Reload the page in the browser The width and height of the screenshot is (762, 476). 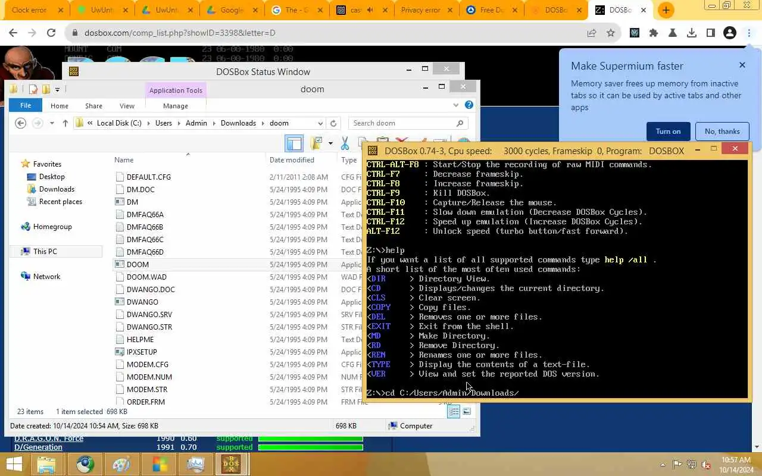(51, 33)
